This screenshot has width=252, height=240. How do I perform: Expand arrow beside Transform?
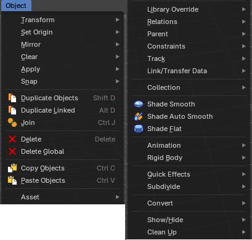tap(118, 20)
